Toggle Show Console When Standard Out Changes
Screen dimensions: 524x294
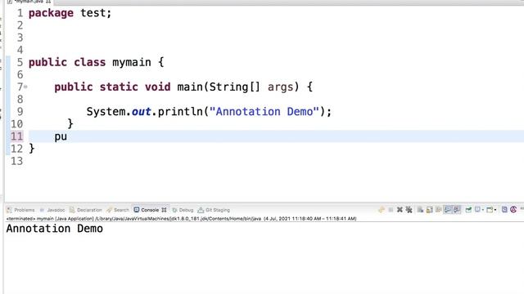pyautogui.click(x=448, y=210)
